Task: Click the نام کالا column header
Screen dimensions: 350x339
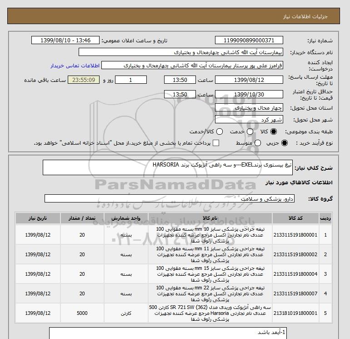Action: (x=210, y=218)
